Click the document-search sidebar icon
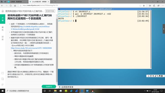165x93 pixels. 3,79
